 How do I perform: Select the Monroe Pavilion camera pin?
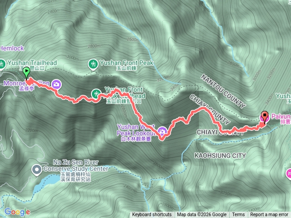tap(56, 85)
